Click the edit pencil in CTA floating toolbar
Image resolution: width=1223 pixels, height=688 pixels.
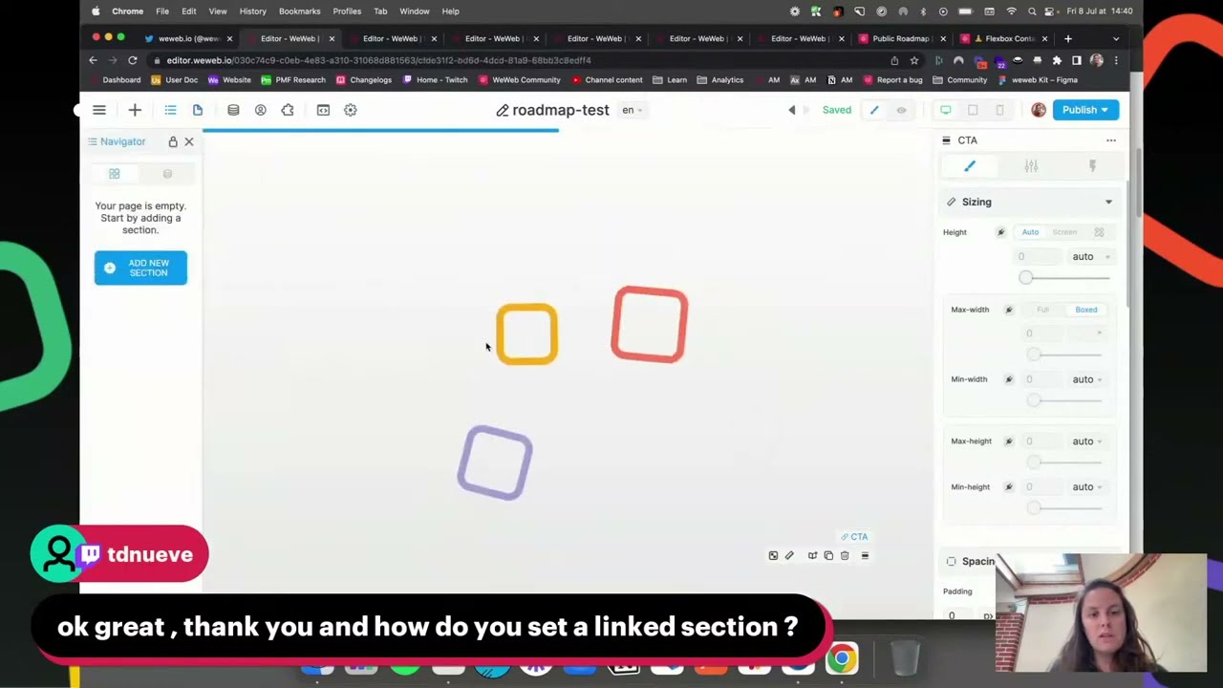(x=789, y=555)
